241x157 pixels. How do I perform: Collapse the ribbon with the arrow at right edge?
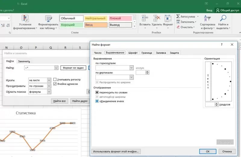[x=240, y=33]
